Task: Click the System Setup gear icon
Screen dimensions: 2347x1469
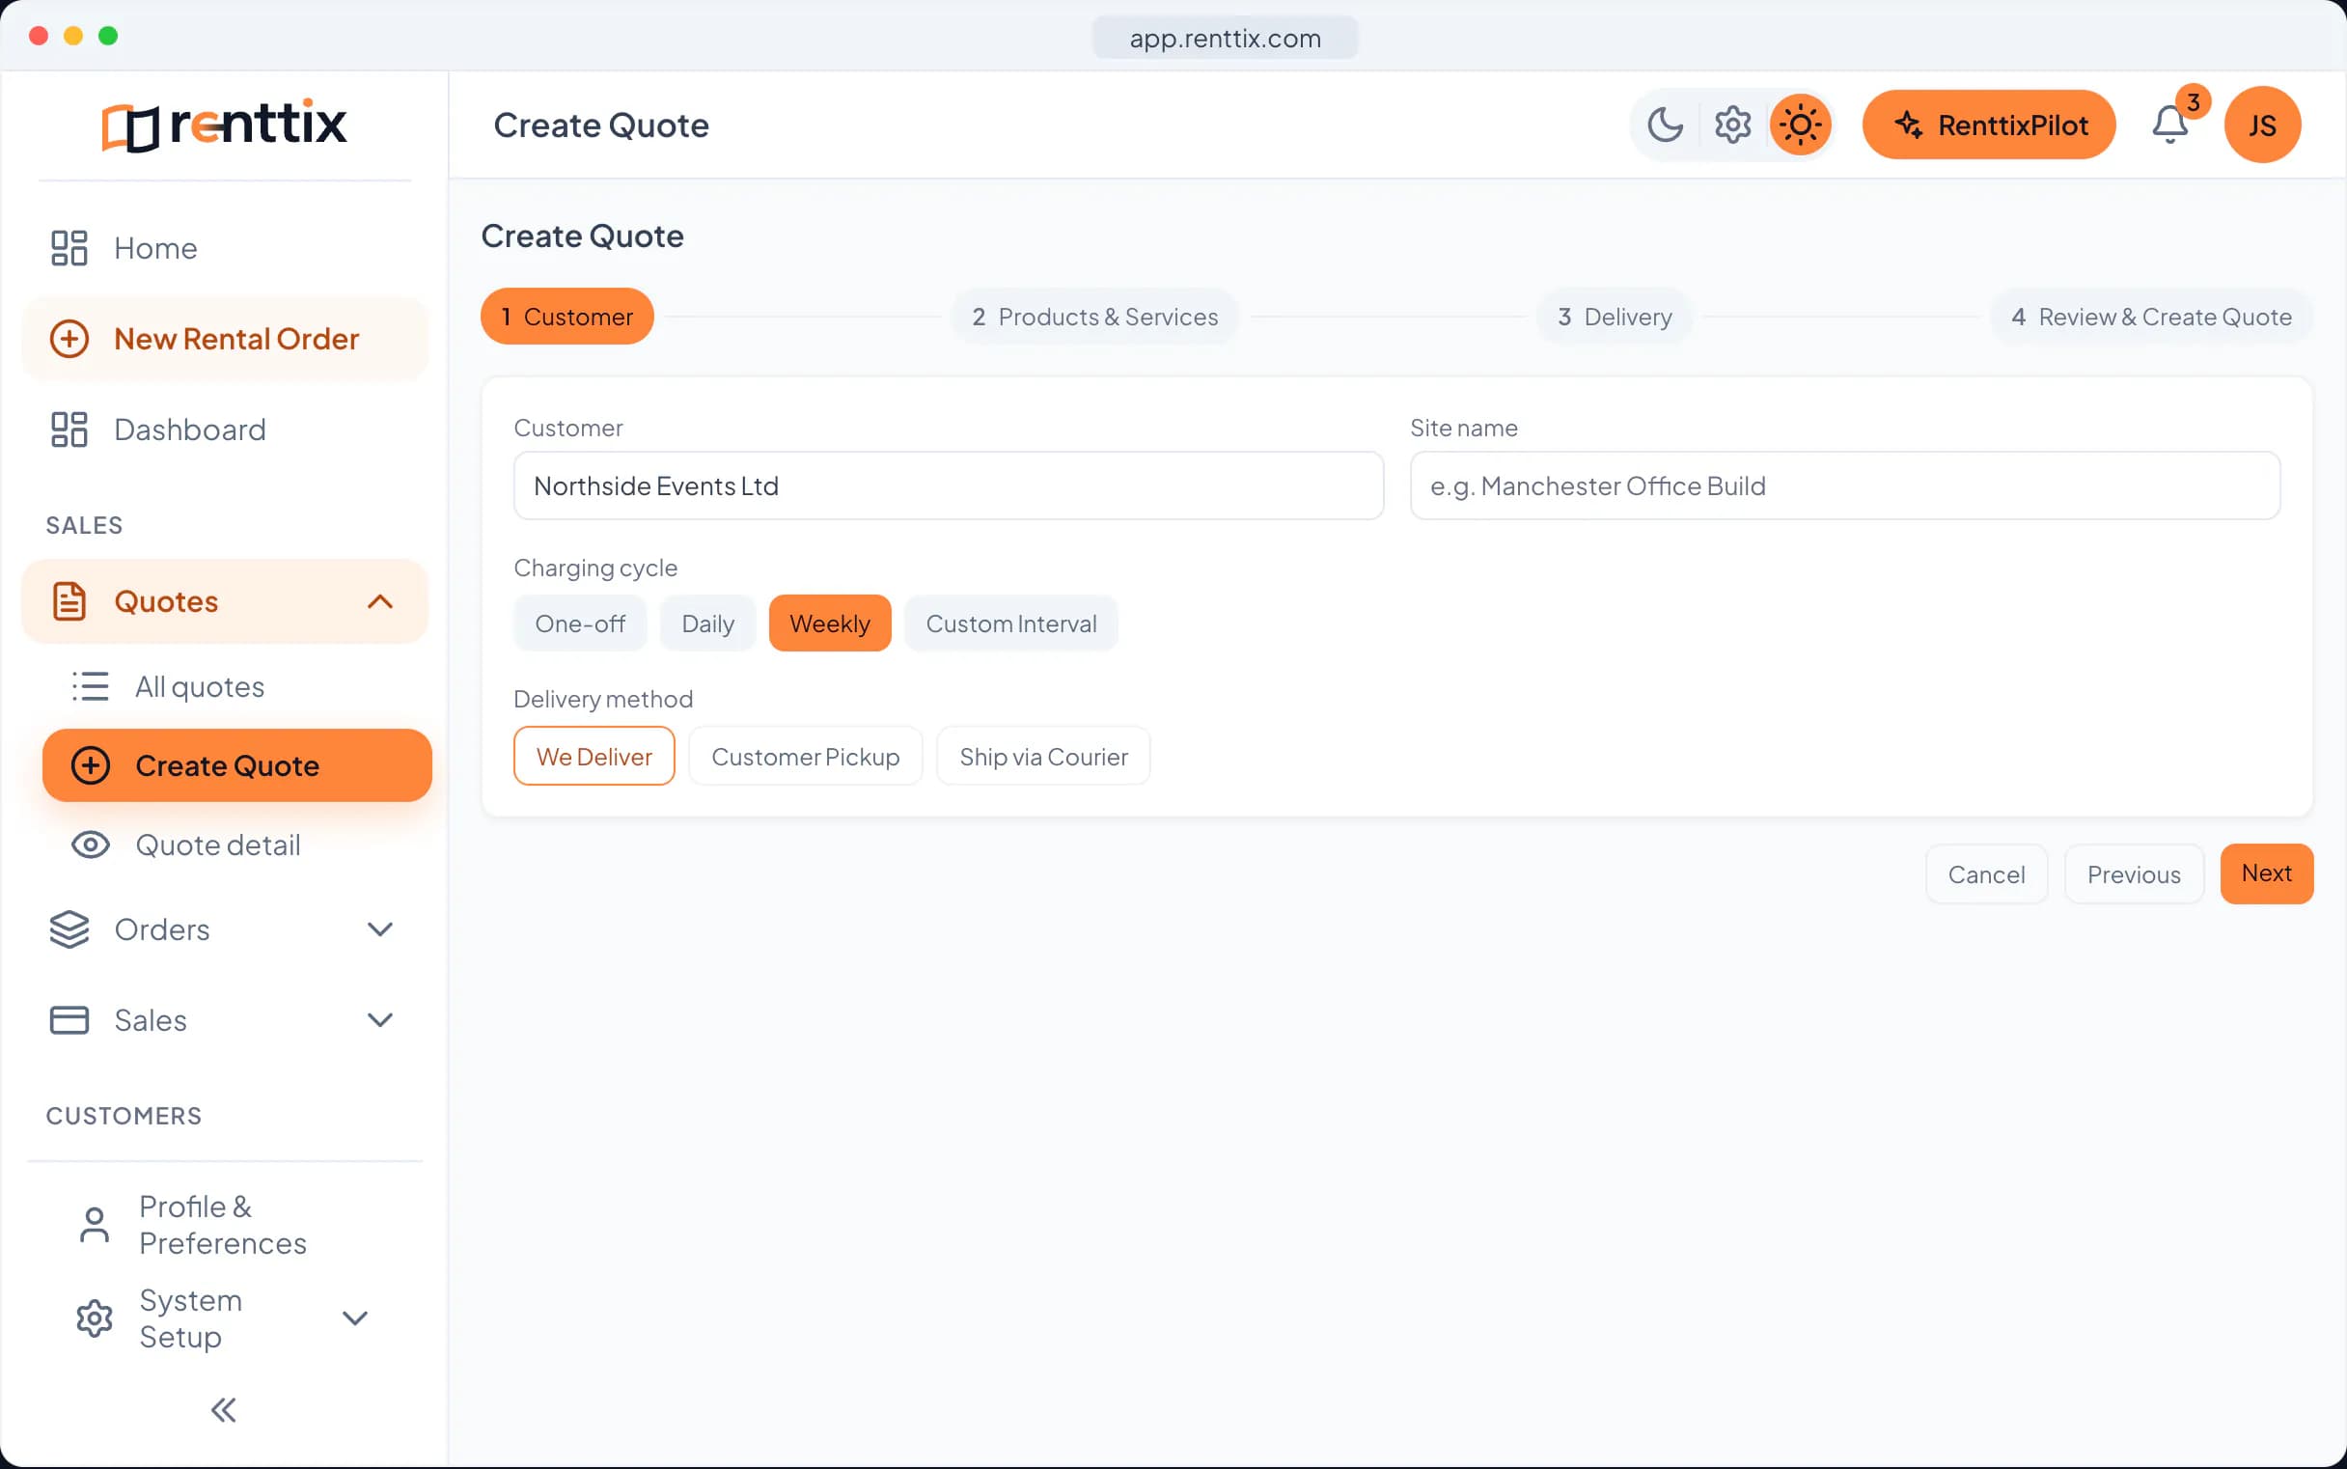Action: 95,1318
